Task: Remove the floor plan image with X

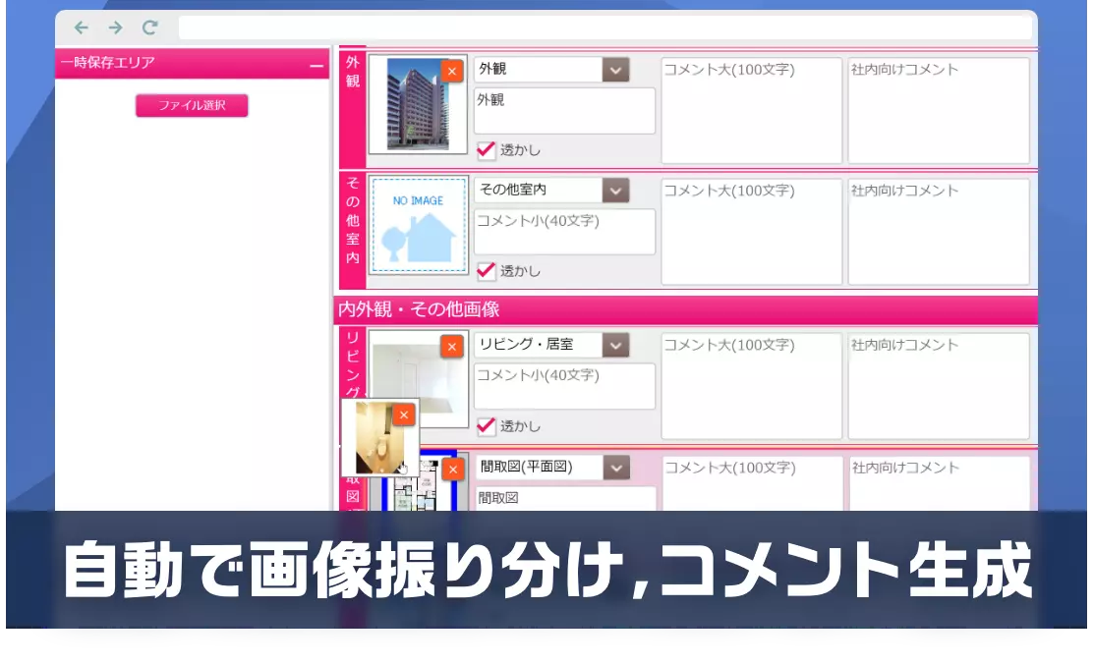Action: [453, 470]
